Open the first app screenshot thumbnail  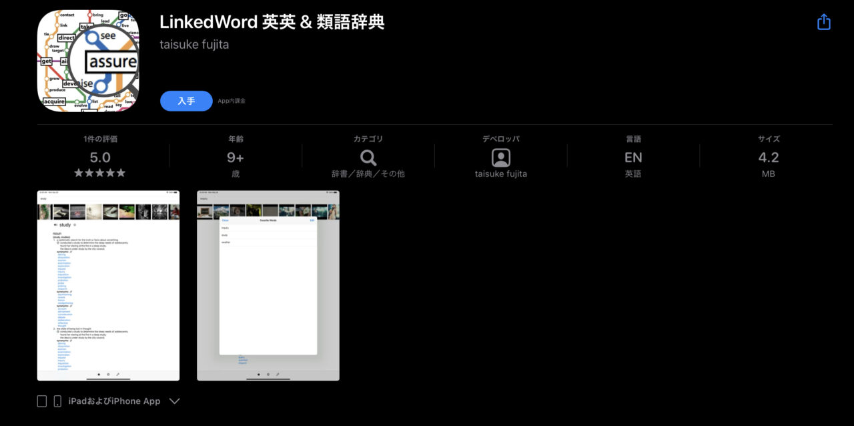(108, 286)
